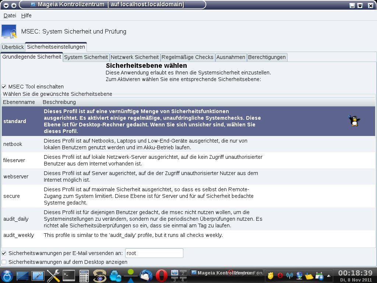Open the Netzwerk Sicherheit tab
This screenshot has width=377, height=283.
pos(135,57)
